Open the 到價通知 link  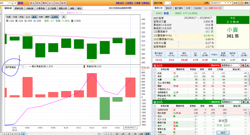point(145,3)
